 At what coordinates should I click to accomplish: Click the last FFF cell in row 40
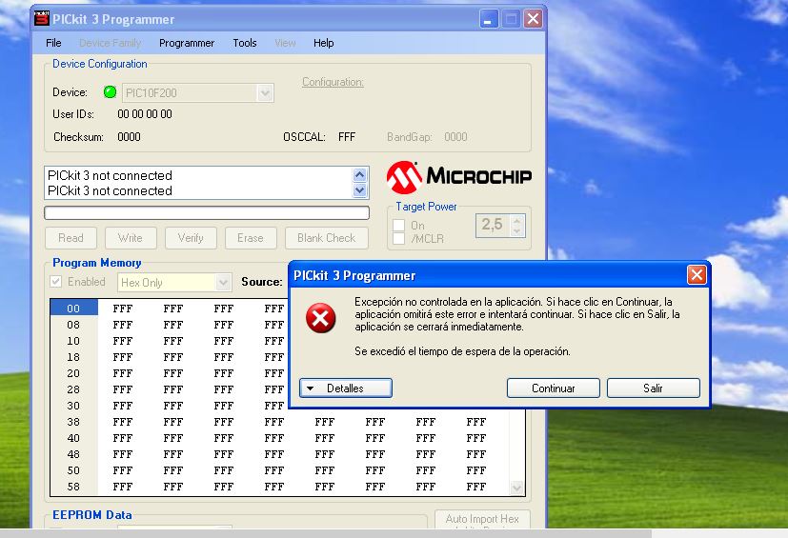click(475, 438)
